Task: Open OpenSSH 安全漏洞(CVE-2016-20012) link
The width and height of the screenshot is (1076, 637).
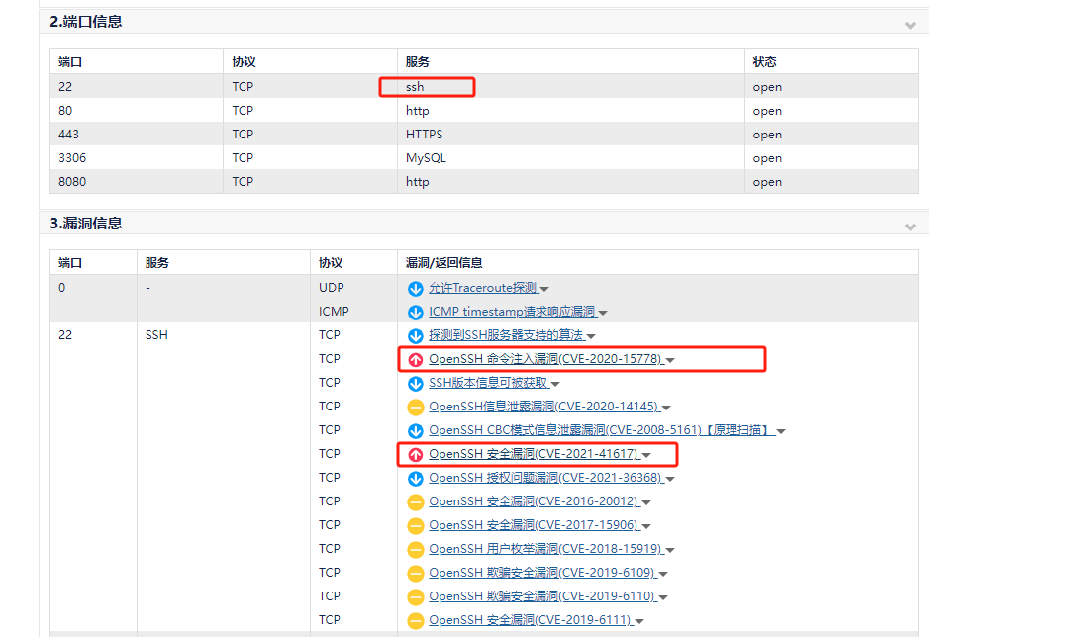Action: pyautogui.click(x=534, y=501)
